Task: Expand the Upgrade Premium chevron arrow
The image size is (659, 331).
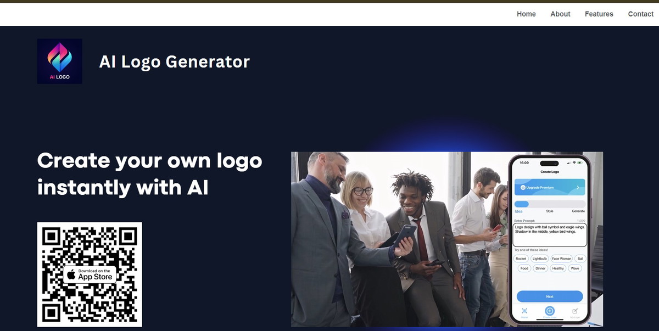Action: pos(578,188)
